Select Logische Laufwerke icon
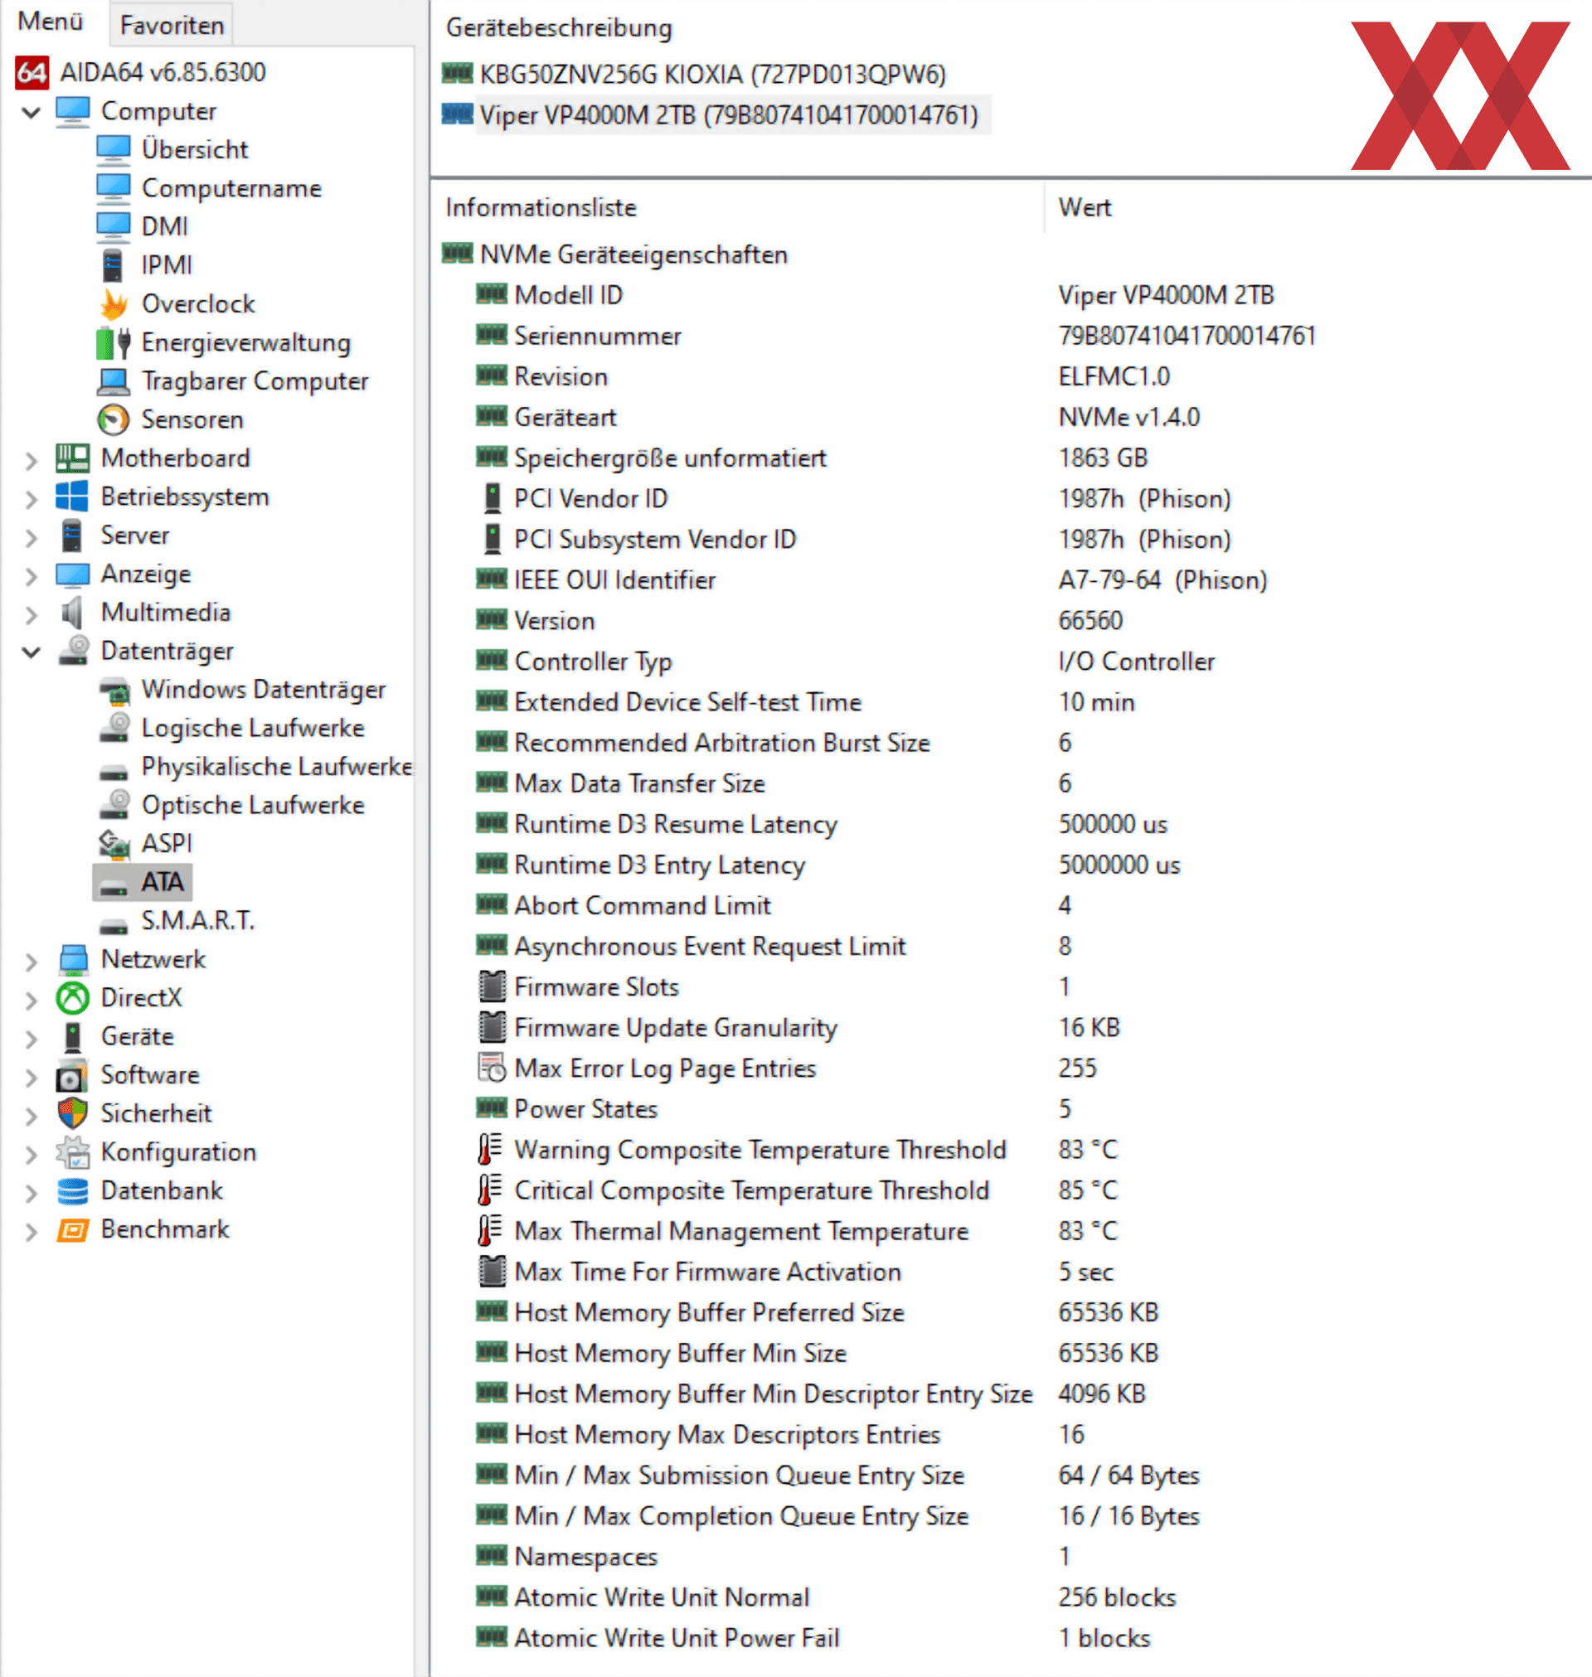The width and height of the screenshot is (1592, 1677). 114,729
